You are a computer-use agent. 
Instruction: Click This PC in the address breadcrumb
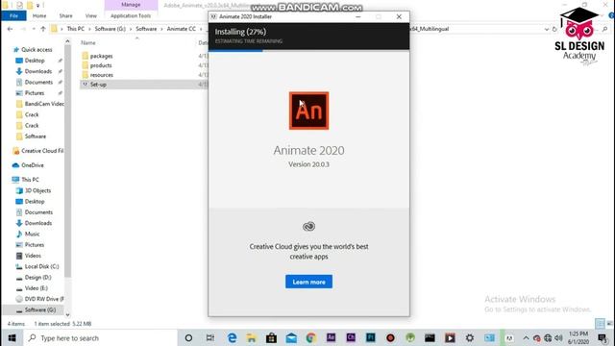(75, 29)
